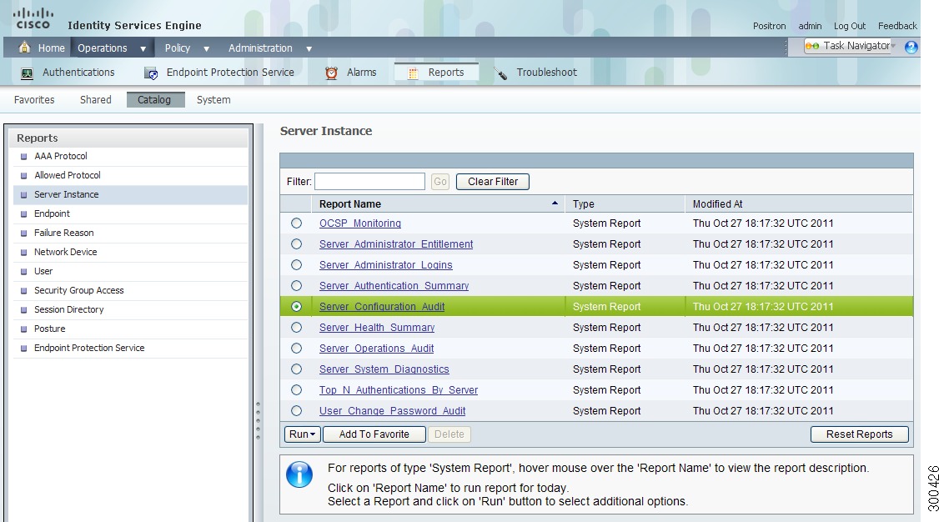
Task: Click the Feedback link
Action: (897, 26)
